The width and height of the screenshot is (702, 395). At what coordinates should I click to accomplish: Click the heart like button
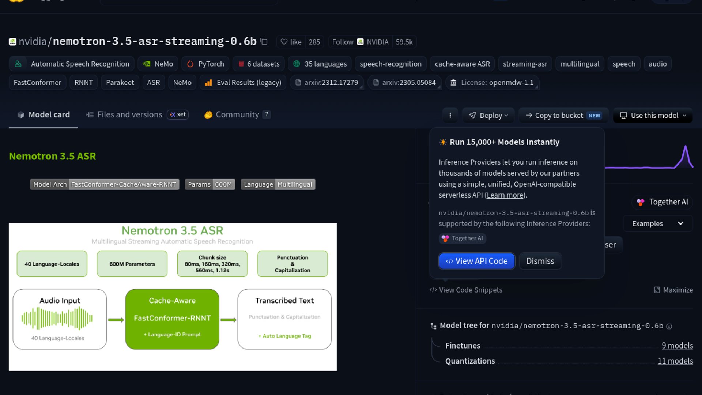pos(291,42)
